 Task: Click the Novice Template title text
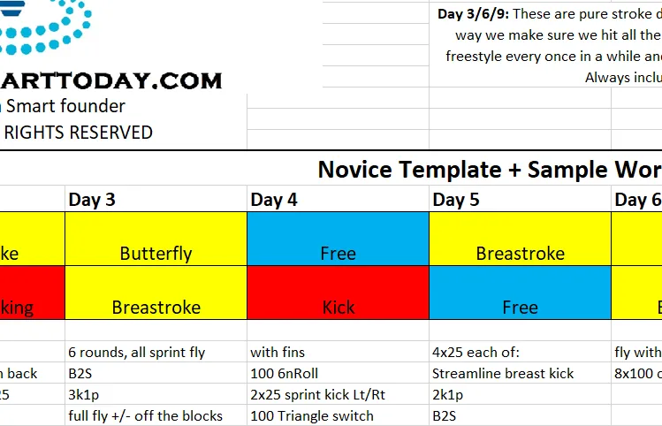tap(490, 170)
